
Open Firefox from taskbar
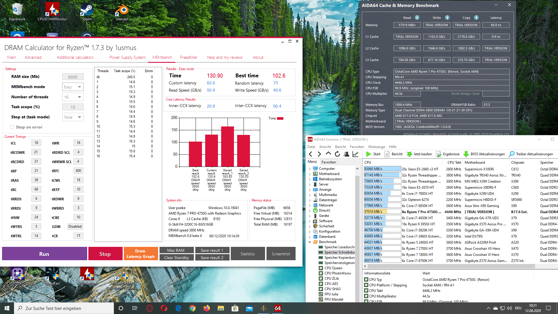(x=207, y=308)
